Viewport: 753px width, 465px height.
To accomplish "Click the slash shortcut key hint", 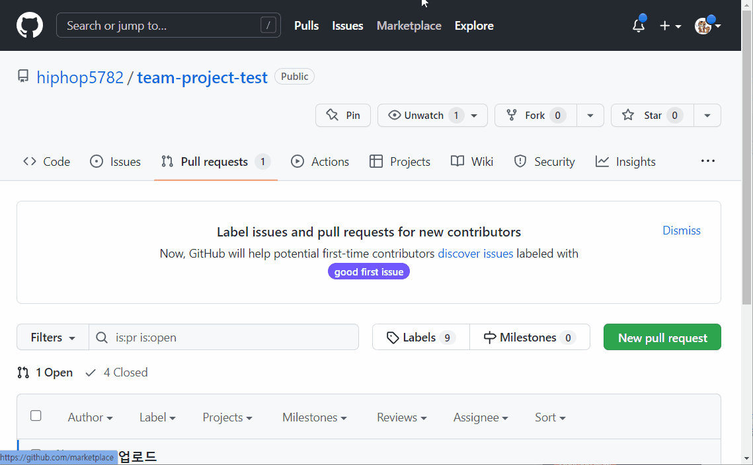I will [x=268, y=26].
